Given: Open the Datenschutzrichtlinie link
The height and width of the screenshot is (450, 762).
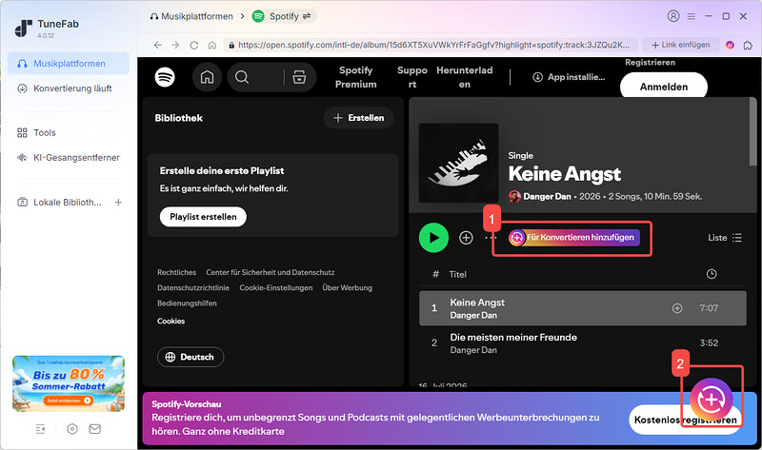Looking at the screenshot, I should tap(193, 287).
